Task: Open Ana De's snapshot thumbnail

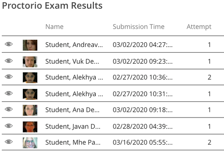Action: click(30, 110)
